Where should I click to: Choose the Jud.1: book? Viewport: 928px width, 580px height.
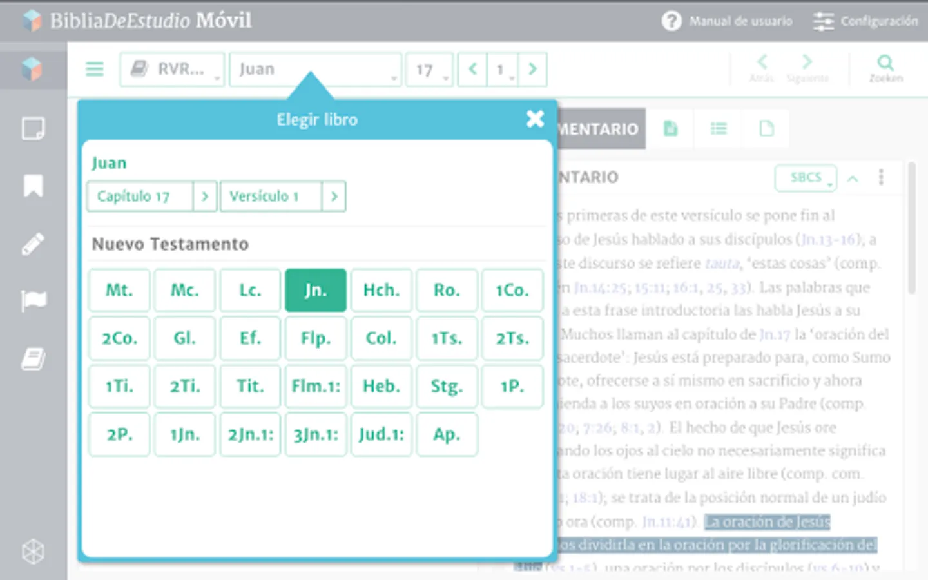(x=382, y=434)
